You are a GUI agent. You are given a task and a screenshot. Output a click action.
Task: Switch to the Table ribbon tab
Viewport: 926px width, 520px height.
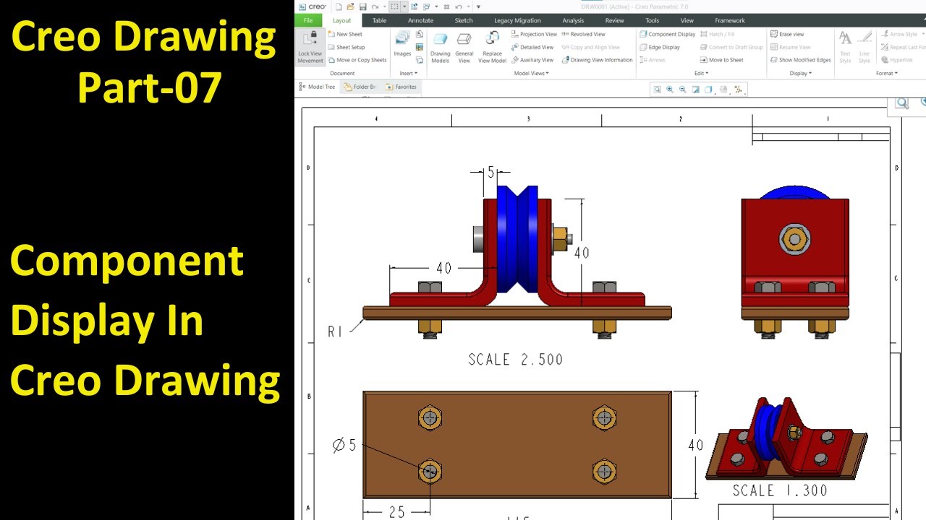click(x=379, y=20)
